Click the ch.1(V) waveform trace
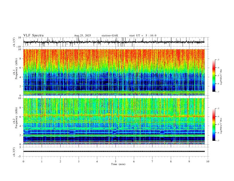The image size is (234, 181). (x=114, y=42)
